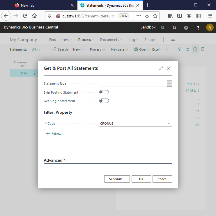Confirm with the OK button
The image size is (216, 216).
click(141, 179)
